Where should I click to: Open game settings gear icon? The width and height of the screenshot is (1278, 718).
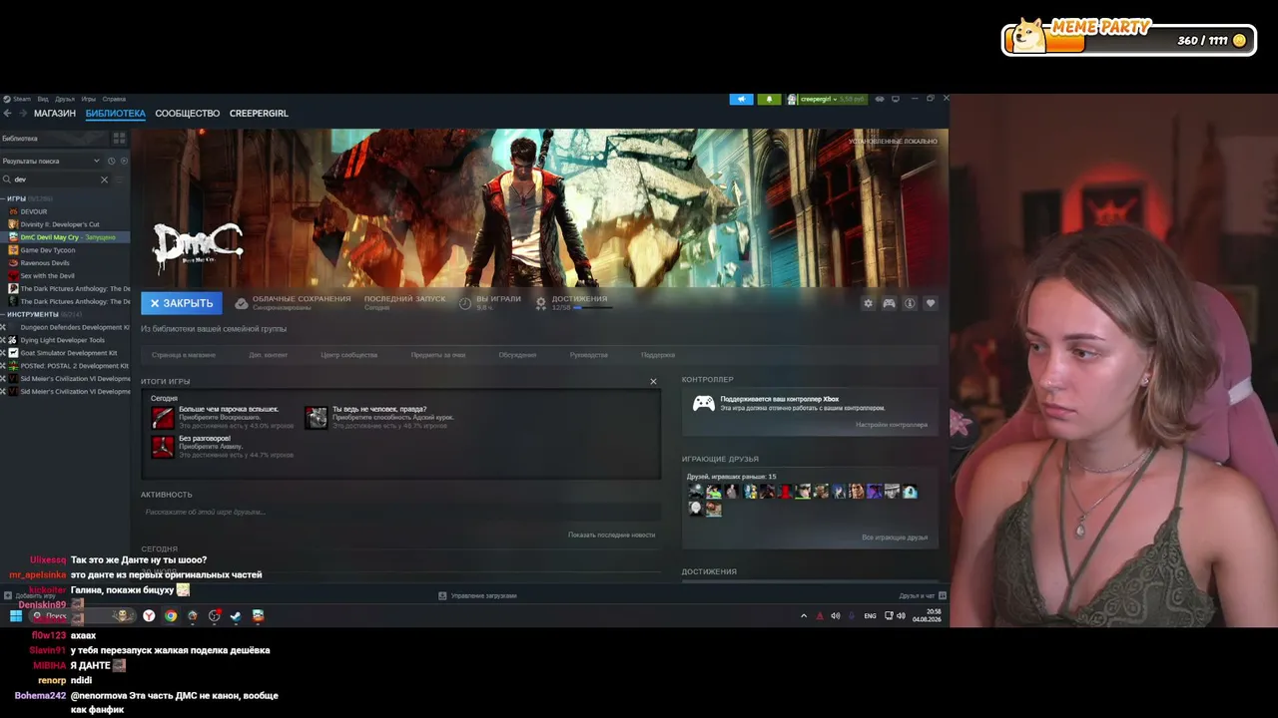click(x=869, y=303)
